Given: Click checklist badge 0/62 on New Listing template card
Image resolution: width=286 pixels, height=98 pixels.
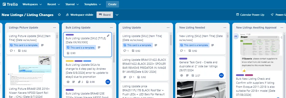Looking at the screenshot, I should [x=193, y=51].
